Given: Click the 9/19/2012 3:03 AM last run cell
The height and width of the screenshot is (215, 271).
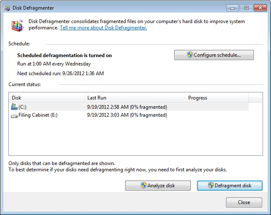Looking at the screenshot, I should click(x=127, y=115).
